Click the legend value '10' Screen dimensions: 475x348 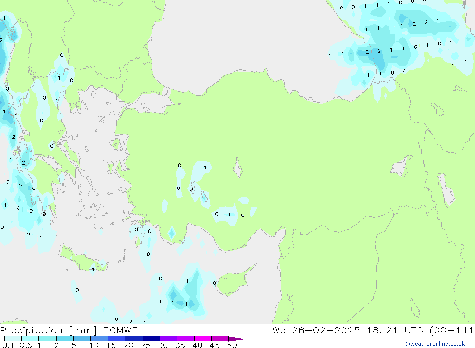point(94,345)
